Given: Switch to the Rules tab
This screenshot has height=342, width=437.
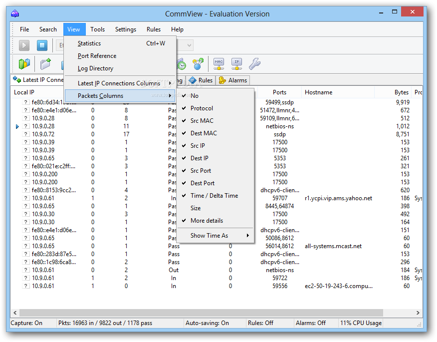Looking at the screenshot, I should (x=201, y=80).
